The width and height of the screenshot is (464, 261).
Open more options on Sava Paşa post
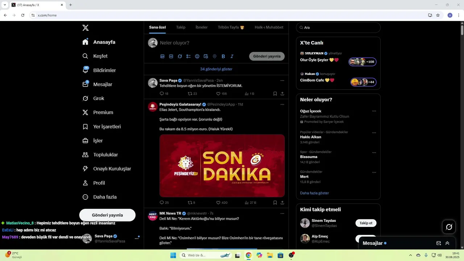tap(282, 80)
